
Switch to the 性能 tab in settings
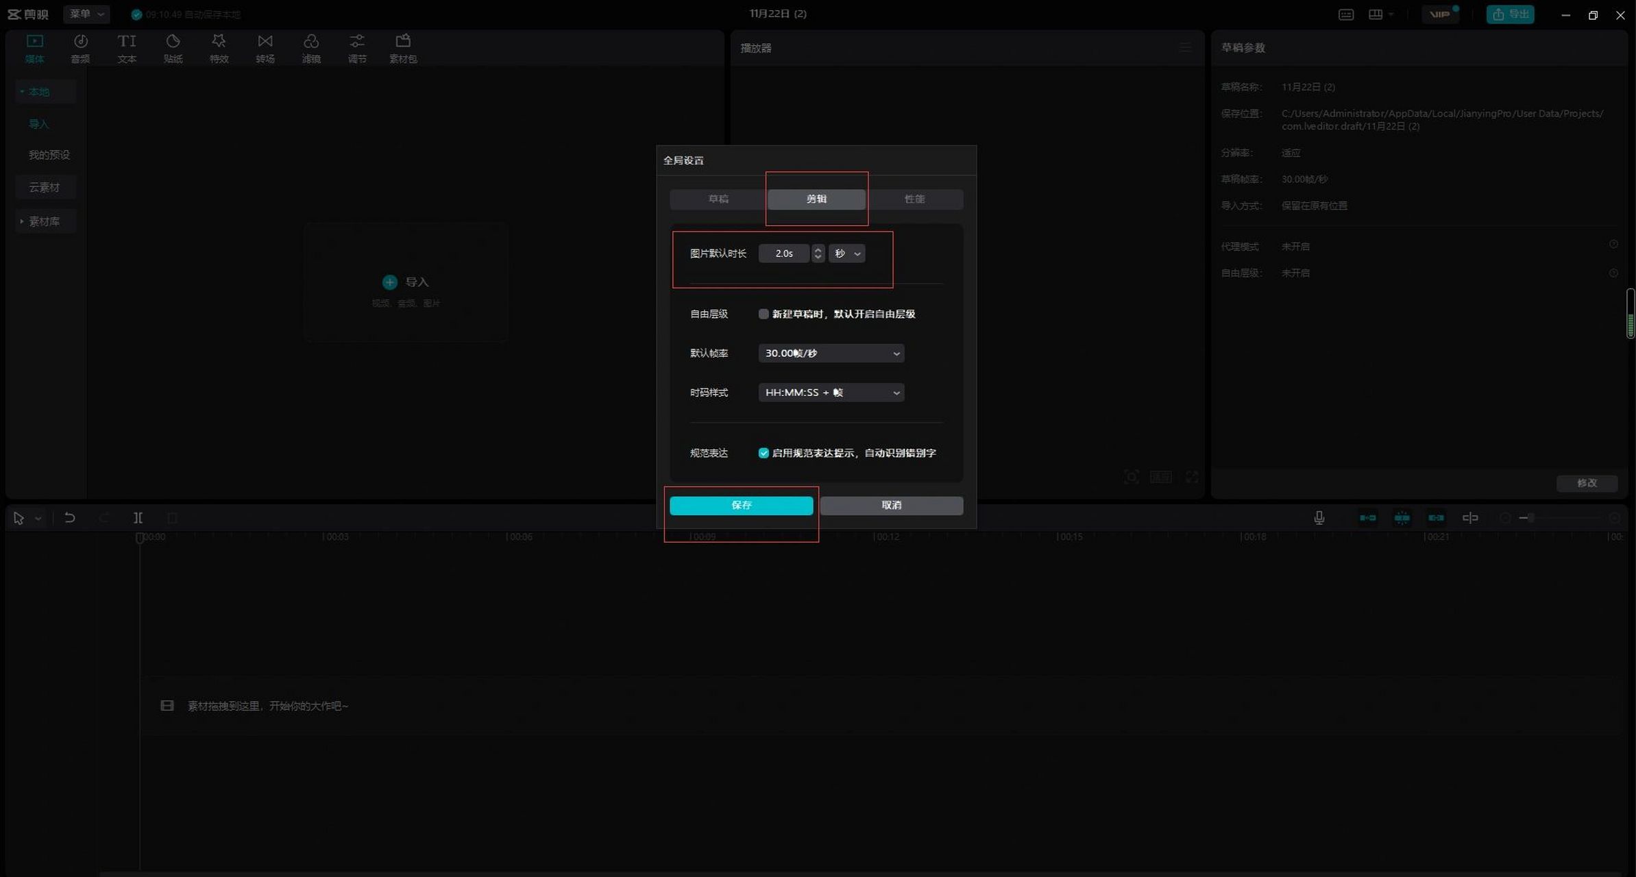914,199
